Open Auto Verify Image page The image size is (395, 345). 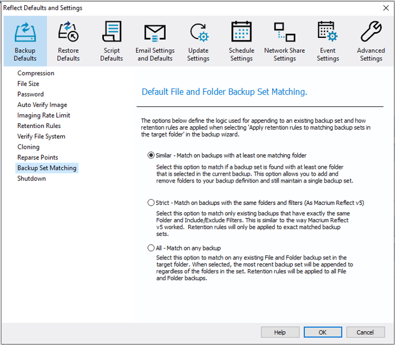(42, 104)
